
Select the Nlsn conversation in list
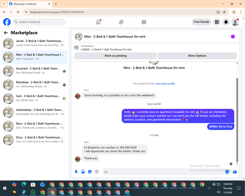(34, 57)
